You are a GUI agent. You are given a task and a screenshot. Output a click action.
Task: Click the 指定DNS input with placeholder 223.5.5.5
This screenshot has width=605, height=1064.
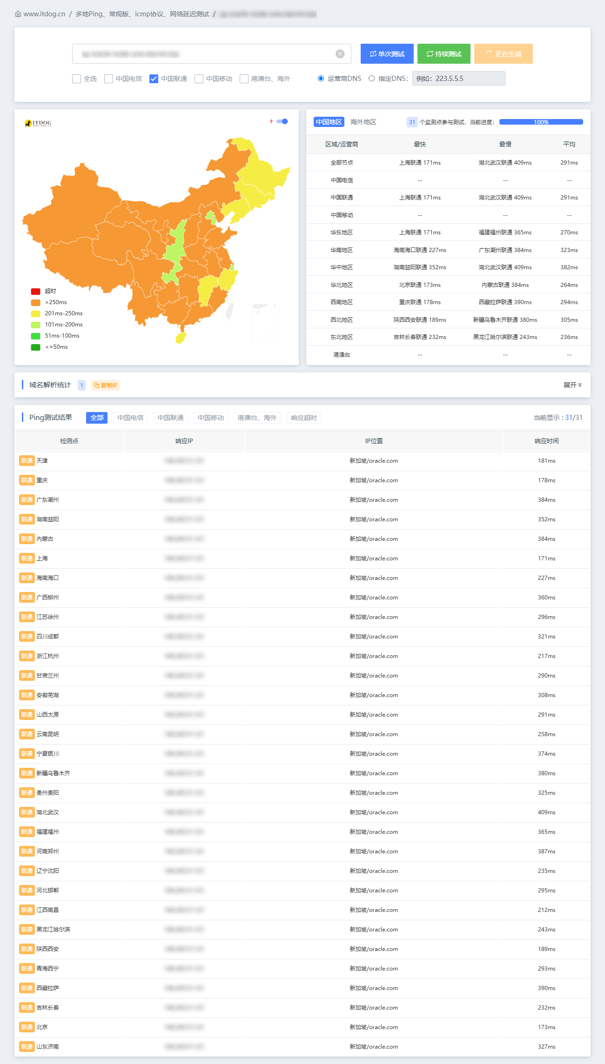(458, 78)
